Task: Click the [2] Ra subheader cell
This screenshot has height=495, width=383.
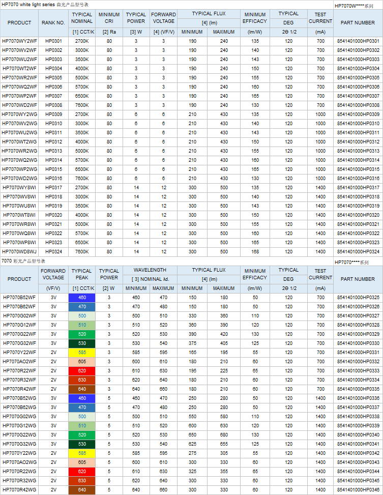Action: (x=109, y=32)
